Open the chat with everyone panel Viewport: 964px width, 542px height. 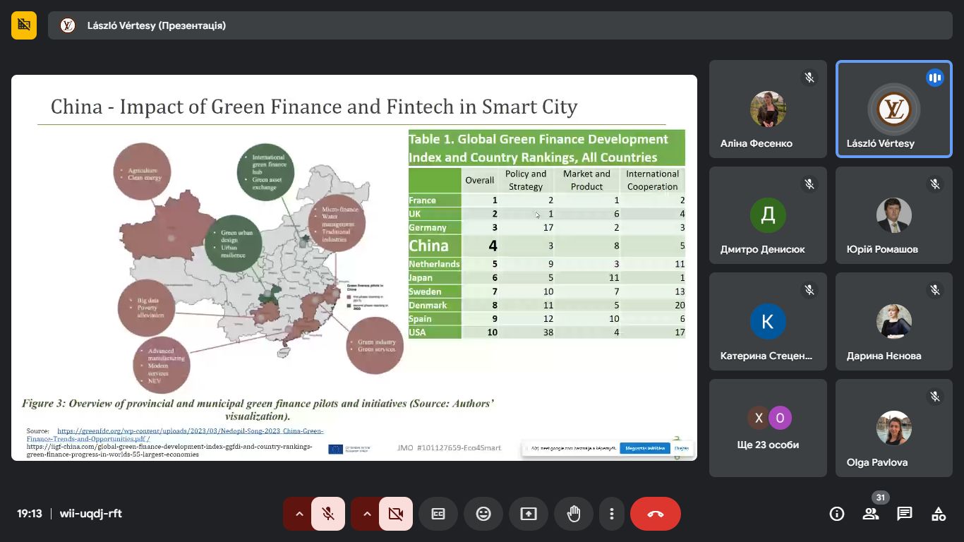pos(905,514)
